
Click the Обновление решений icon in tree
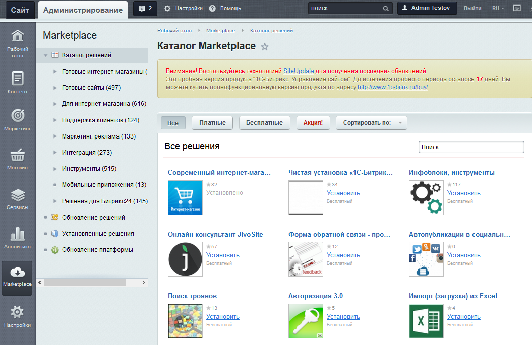point(55,217)
